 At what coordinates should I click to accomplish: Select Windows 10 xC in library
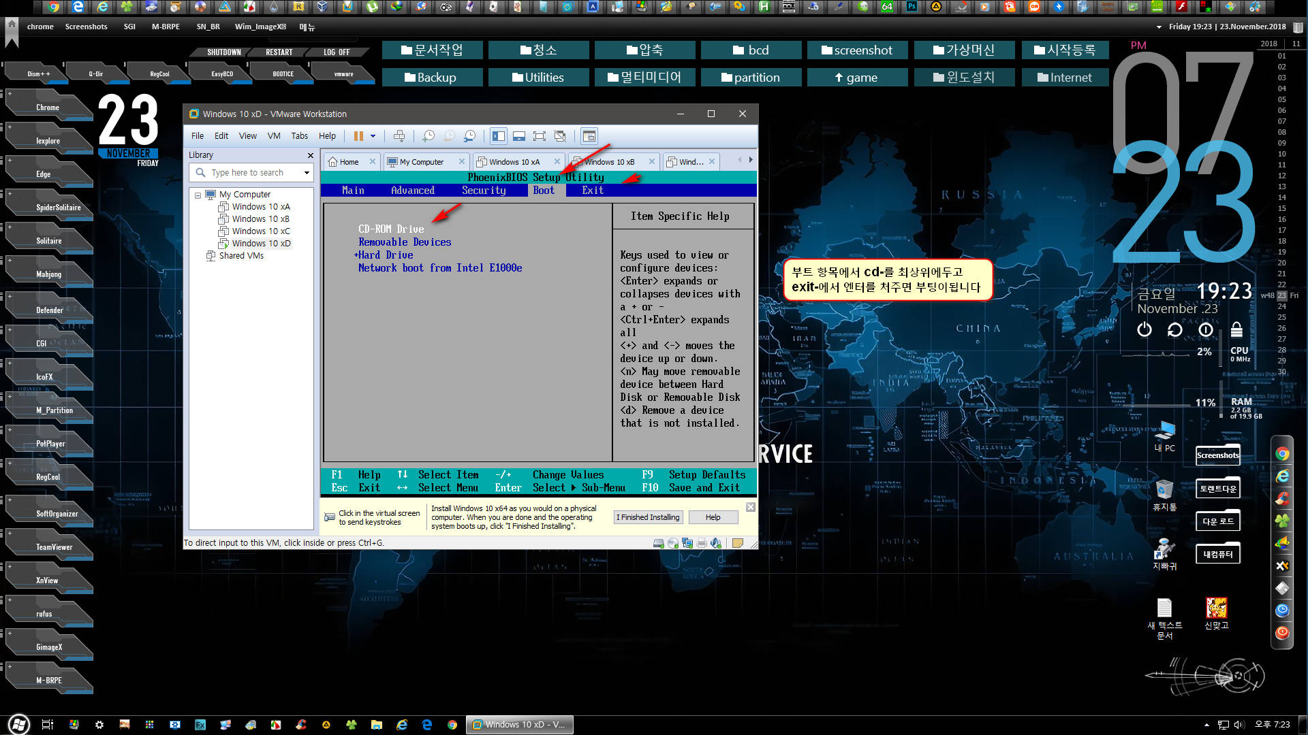pyautogui.click(x=260, y=231)
